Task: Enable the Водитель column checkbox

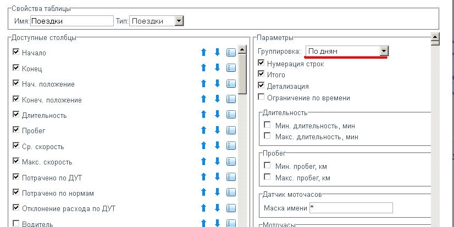Action: 16,223
